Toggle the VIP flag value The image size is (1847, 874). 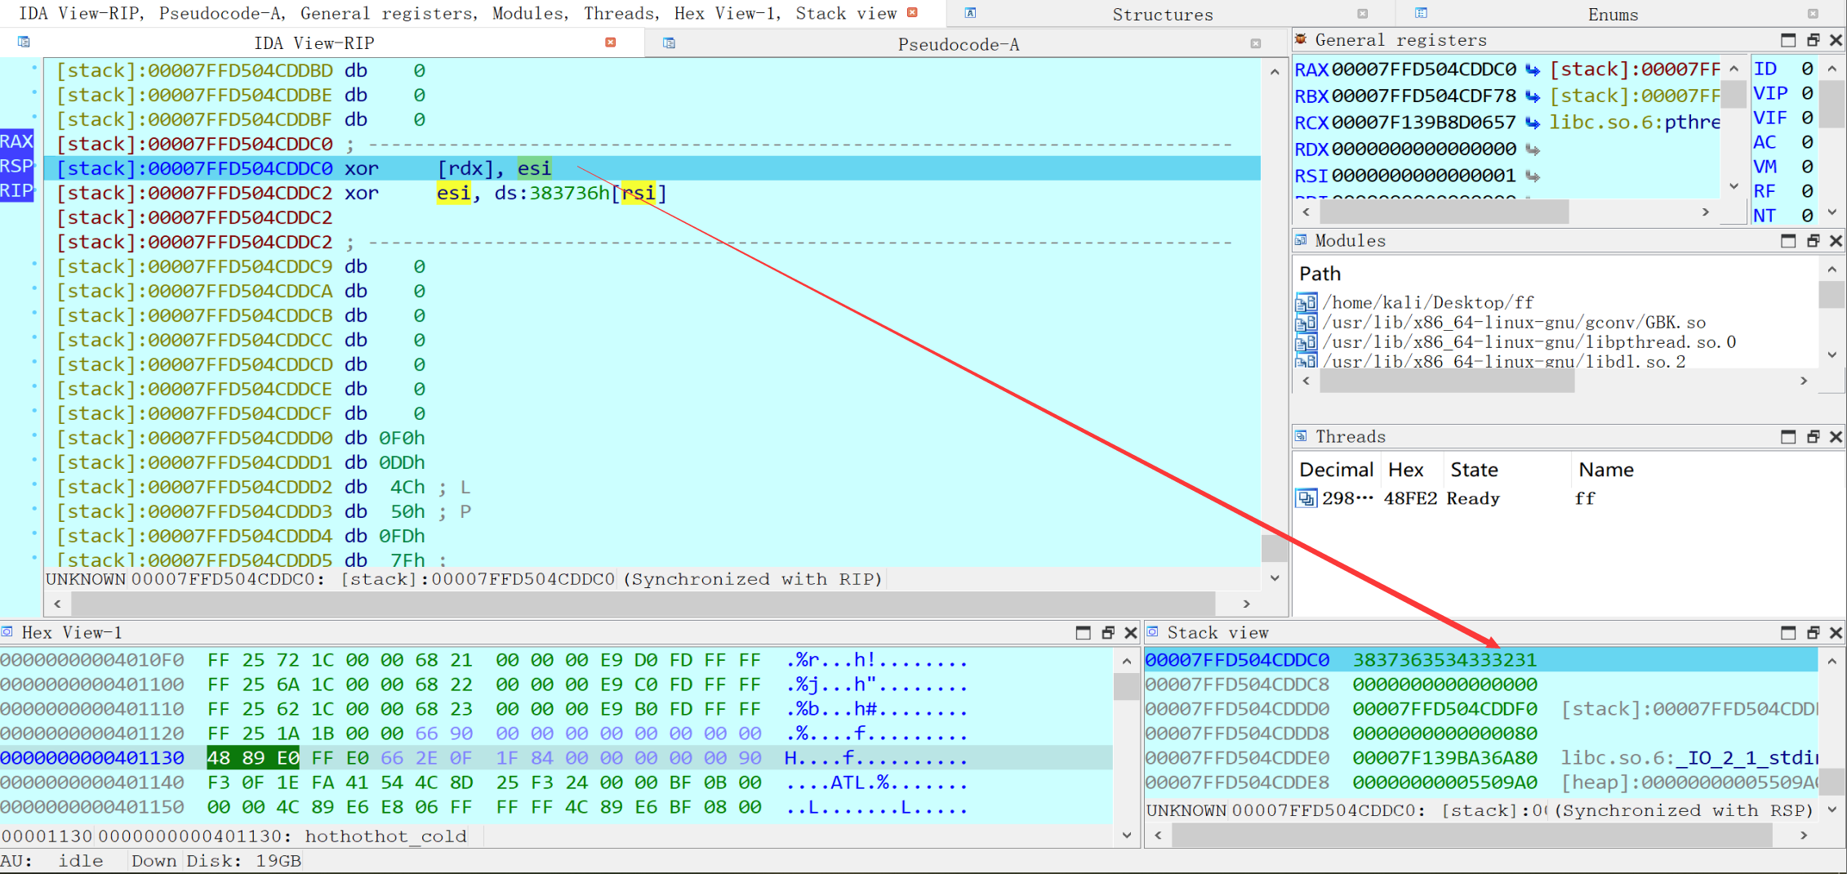(x=1807, y=93)
